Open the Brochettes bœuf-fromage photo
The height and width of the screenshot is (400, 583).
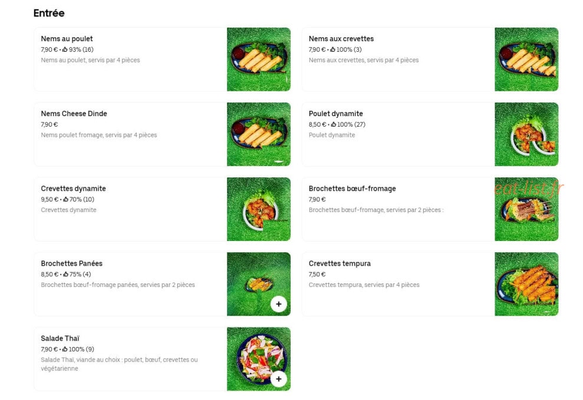(526, 209)
